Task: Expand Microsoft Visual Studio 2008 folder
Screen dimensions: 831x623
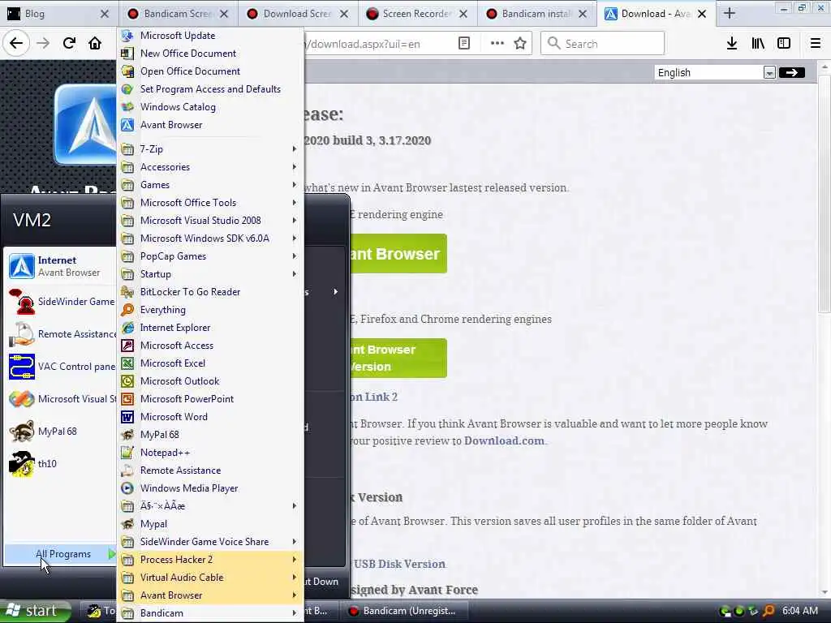Action: point(210,221)
